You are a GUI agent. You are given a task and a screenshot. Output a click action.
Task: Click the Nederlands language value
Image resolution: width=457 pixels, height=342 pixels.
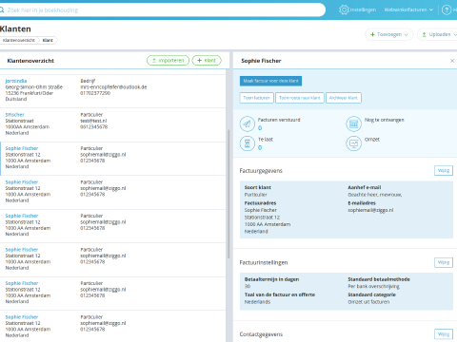[257, 302]
